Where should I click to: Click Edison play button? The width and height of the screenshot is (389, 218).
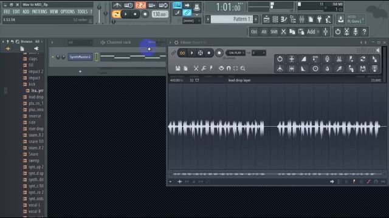[x=191, y=53]
